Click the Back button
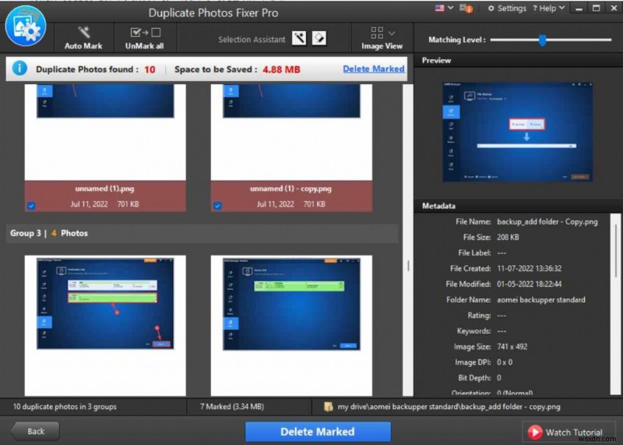The image size is (623, 445). pyautogui.click(x=35, y=431)
